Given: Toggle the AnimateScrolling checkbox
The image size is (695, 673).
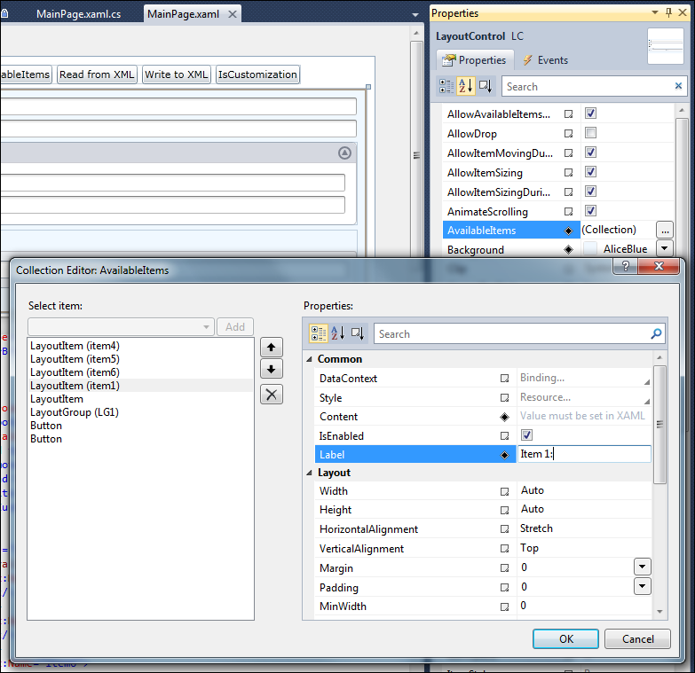Looking at the screenshot, I should click(590, 211).
